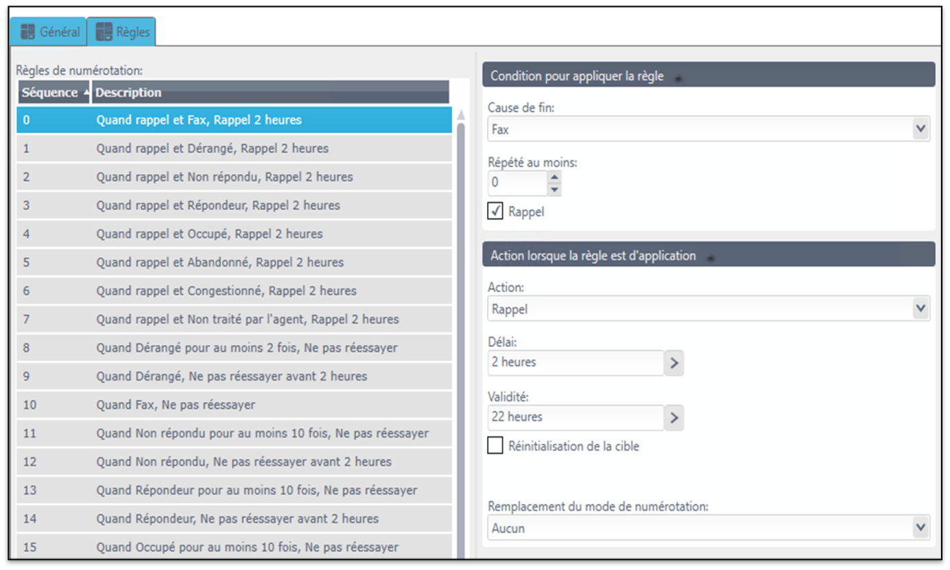Enable Réinitialisation de la cible checkbox
This screenshot has width=950, height=570.
(495, 446)
